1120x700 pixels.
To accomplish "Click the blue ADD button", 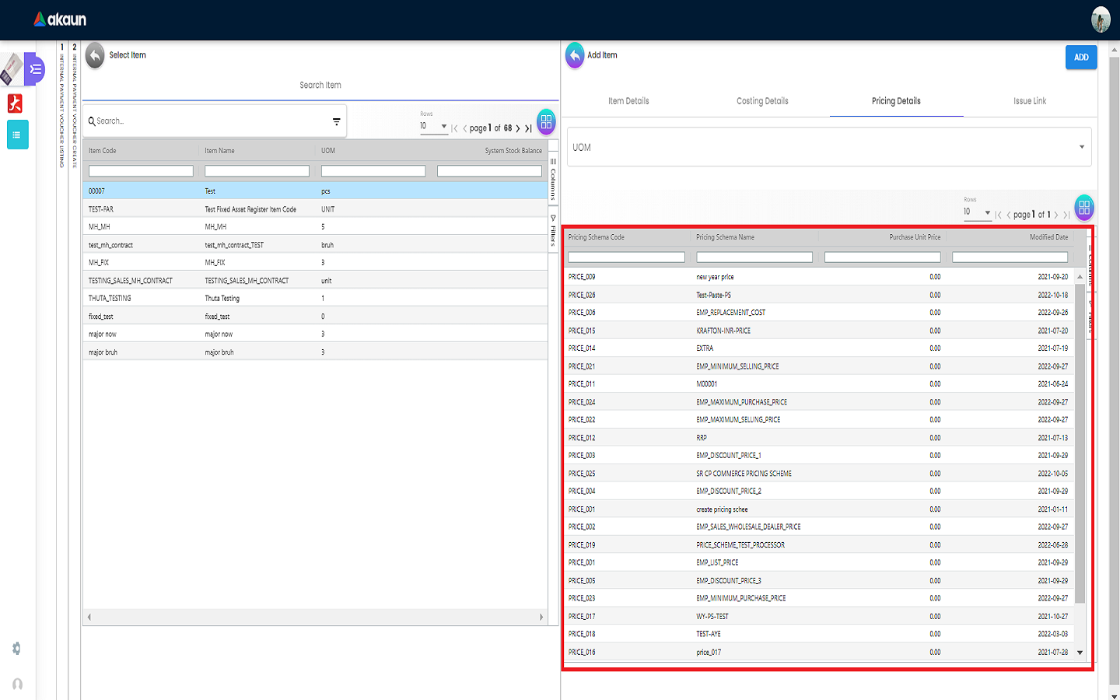I will coord(1081,58).
